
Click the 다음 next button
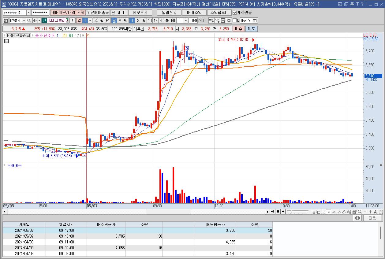pos(372,218)
